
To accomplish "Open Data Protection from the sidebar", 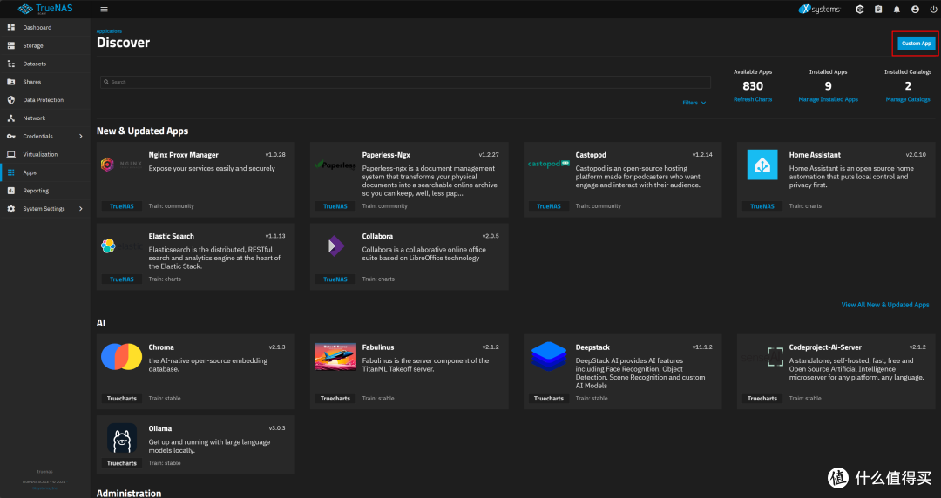I will pyautogui.click(x=45, y=100).
